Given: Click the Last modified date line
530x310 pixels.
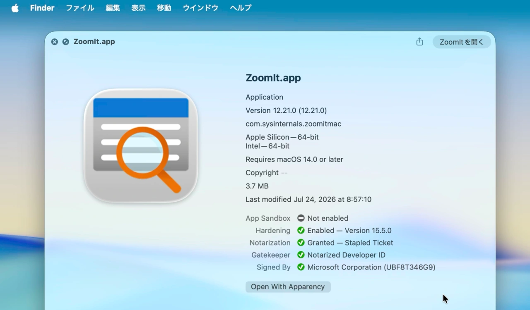Looking at the screenshot, I should [308, 200].
